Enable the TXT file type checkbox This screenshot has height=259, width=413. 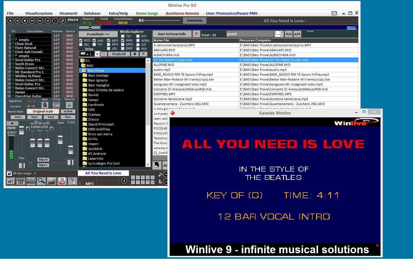point(123,36)
